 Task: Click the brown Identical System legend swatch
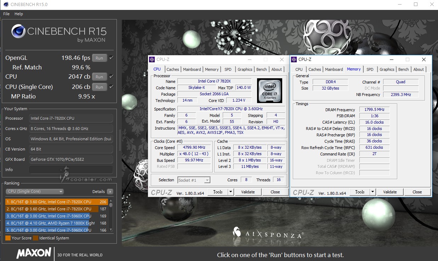click(x=35, y=238)
